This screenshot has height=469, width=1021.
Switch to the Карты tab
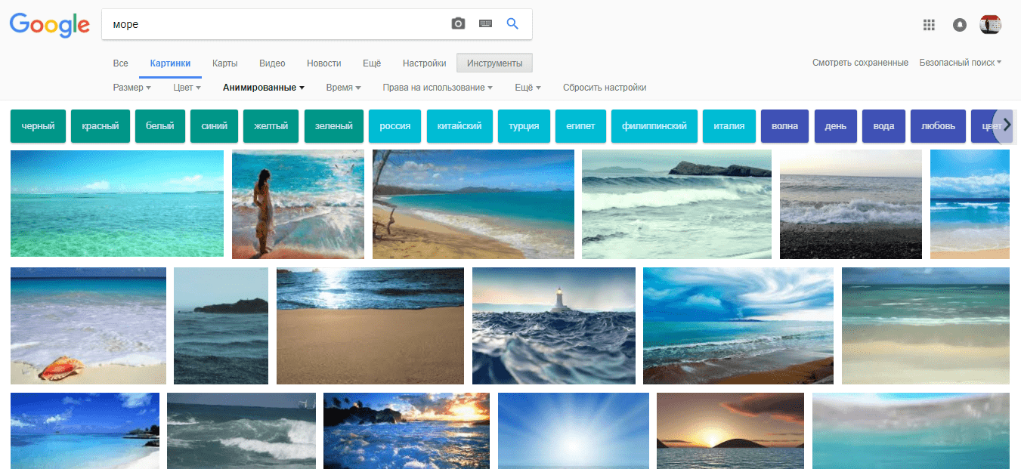click(225, 63)
